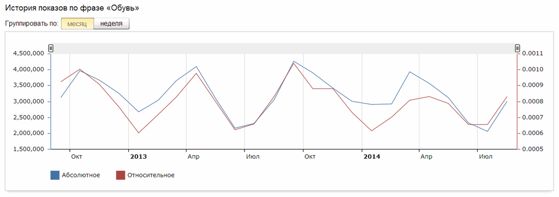Click the first Апр axis label
This screenshot has width=559, height=197.
click(x=193, y=157)
